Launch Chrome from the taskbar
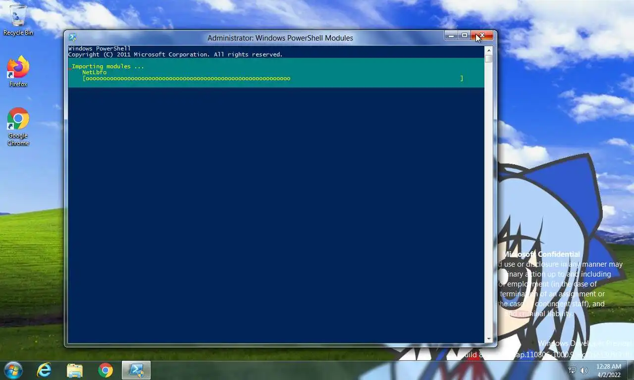634x380 pixels. [106, 370]
